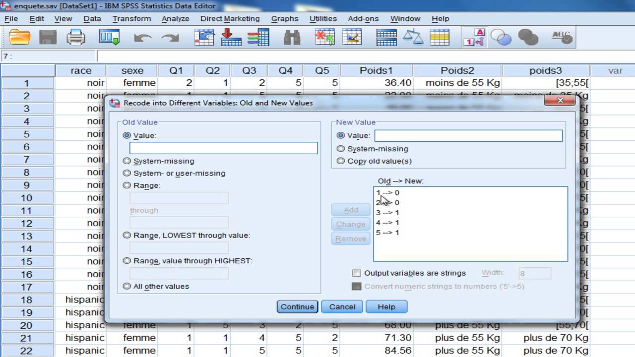Run Spell Check ABC icon
This screenshot has width=635, height=357.
(x=562, y=37)
